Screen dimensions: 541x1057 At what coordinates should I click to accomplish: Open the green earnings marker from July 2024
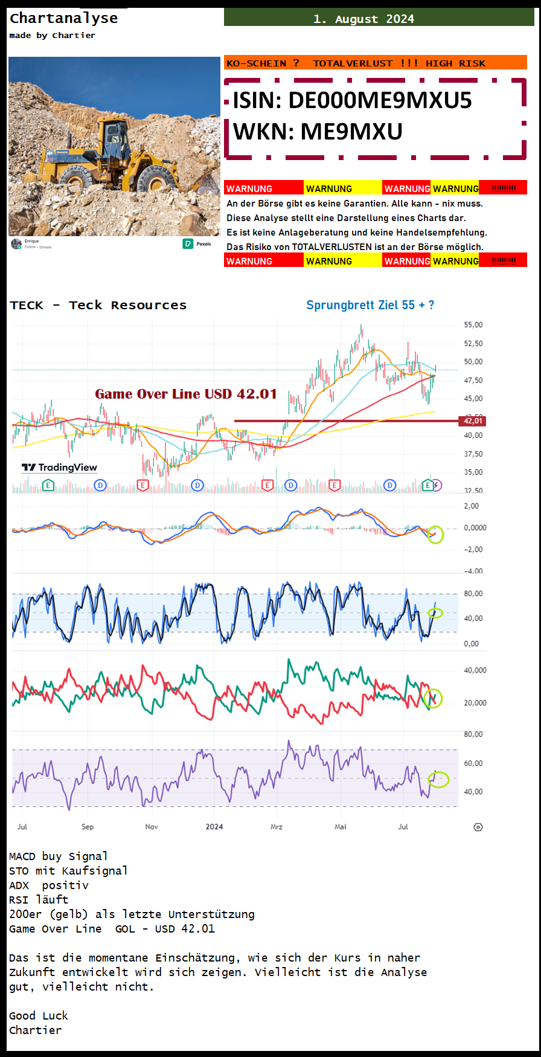(x=427, y=485)
